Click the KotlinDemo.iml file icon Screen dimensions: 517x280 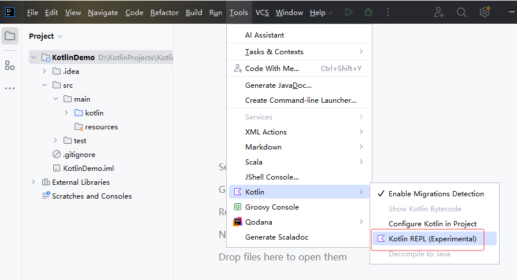[57, 168]
